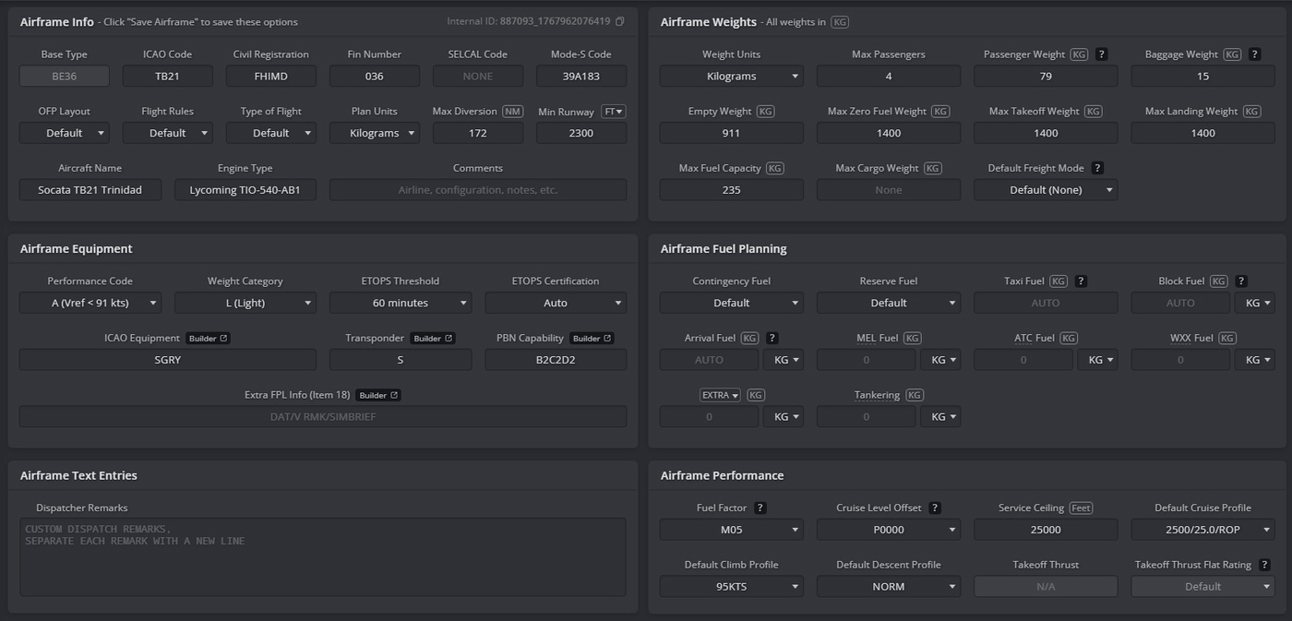Screen dimensions: 1292x621
Task: Select the Default Cruise Profile dropdown
Action: [x=1202, y=530]
